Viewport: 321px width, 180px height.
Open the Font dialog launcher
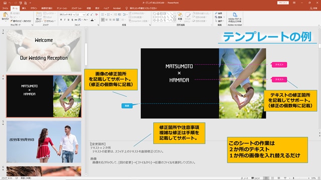98,25
